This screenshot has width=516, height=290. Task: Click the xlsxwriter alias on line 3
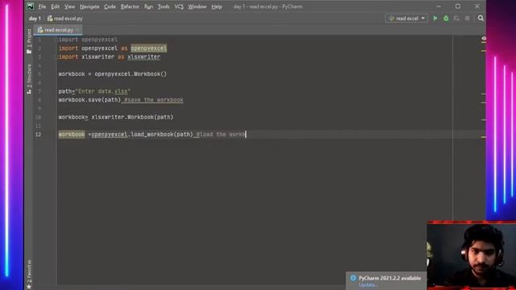[x=144, y=57]
